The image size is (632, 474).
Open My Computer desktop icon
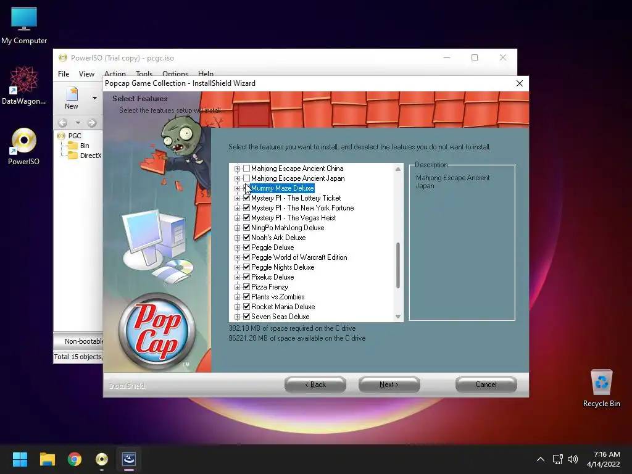pos(24,25)
